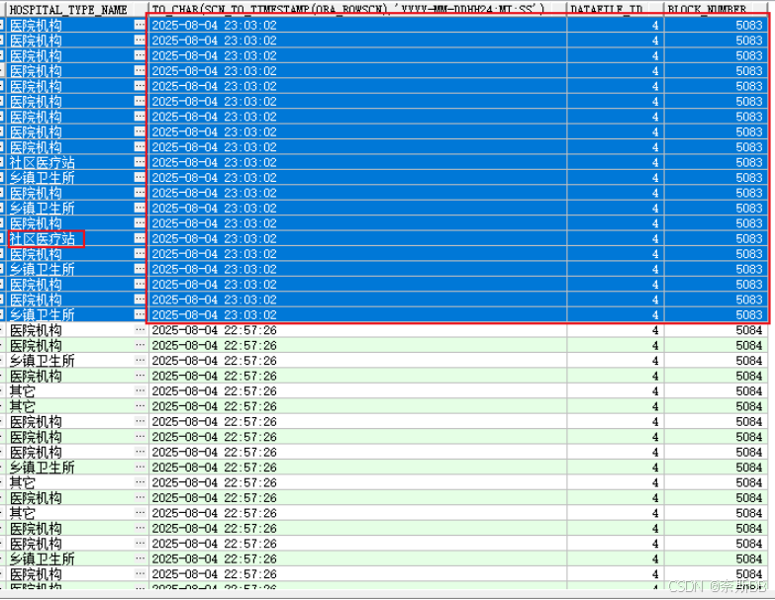775x600 pixels.
Task: Open the ellipsis button beside the lower 社区医疗站
Action: (140, 238)
